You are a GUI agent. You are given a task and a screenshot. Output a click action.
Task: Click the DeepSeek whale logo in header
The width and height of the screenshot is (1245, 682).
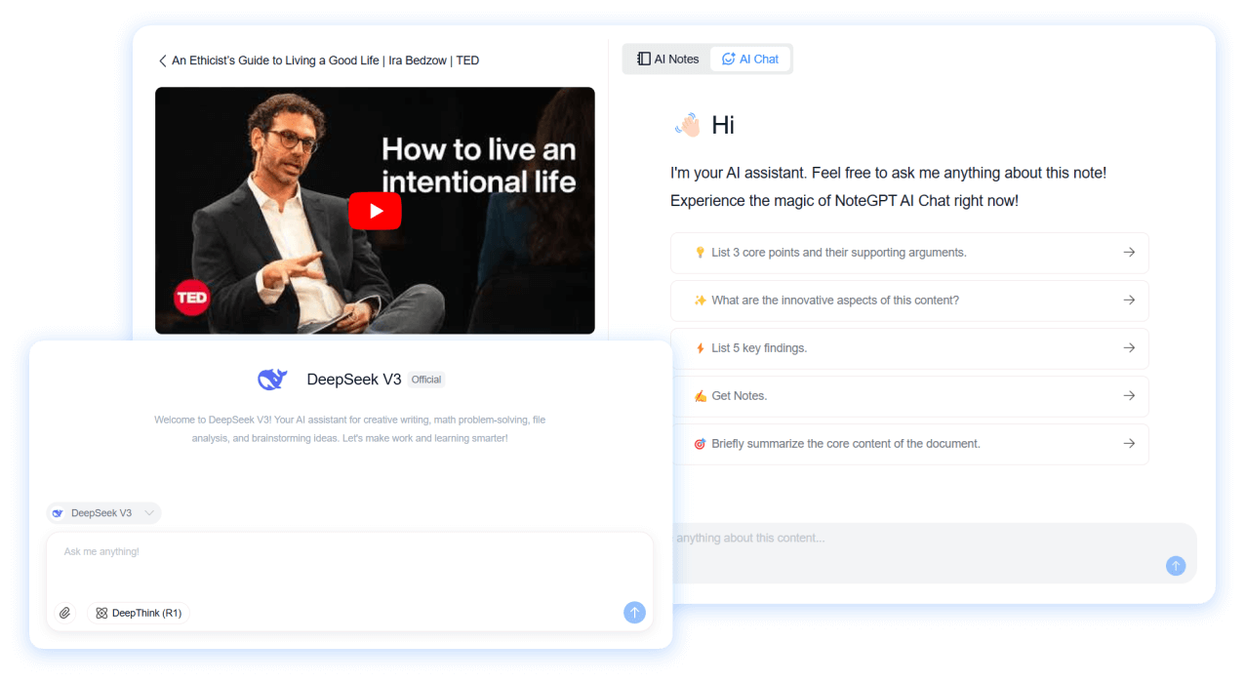272,380
